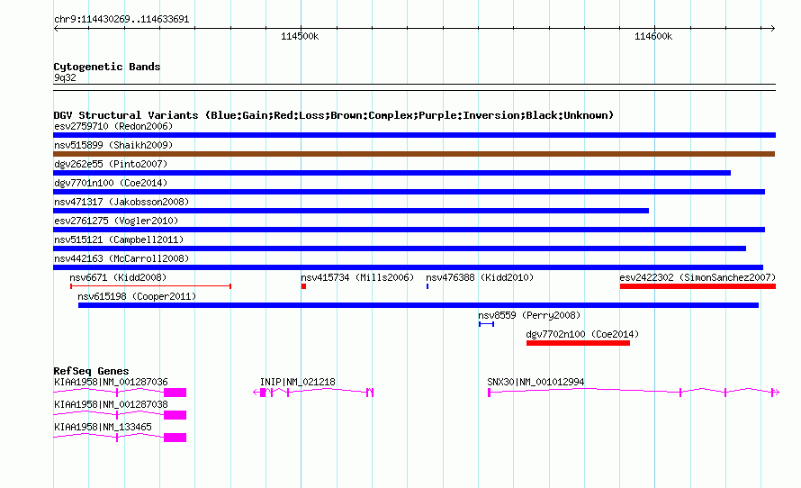
Task: Select the red esv2422302 loss bar
Action: [697, 286]
